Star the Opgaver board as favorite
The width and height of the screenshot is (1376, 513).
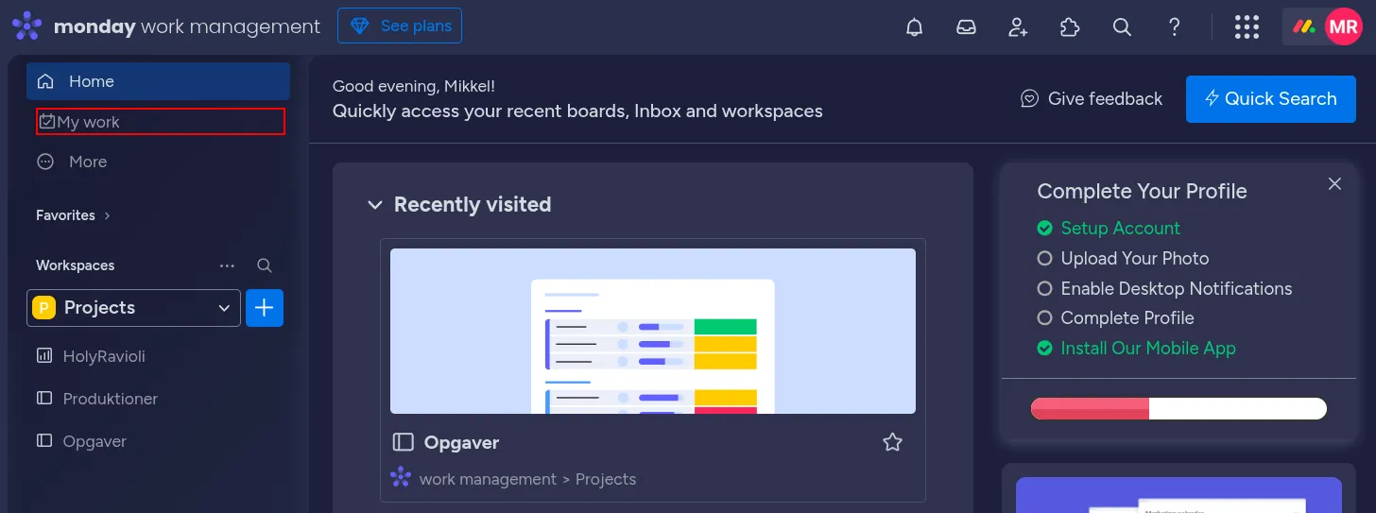[892, 442]
